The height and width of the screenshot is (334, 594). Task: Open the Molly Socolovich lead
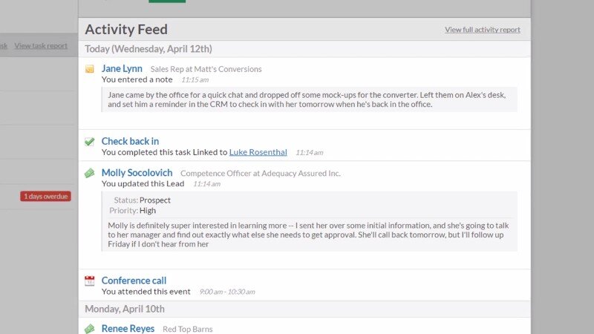[x=137, y=173]
